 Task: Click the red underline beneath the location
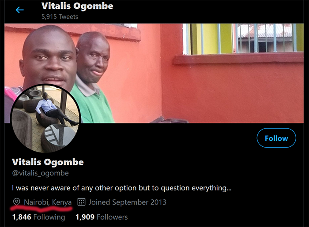[42, 208]
